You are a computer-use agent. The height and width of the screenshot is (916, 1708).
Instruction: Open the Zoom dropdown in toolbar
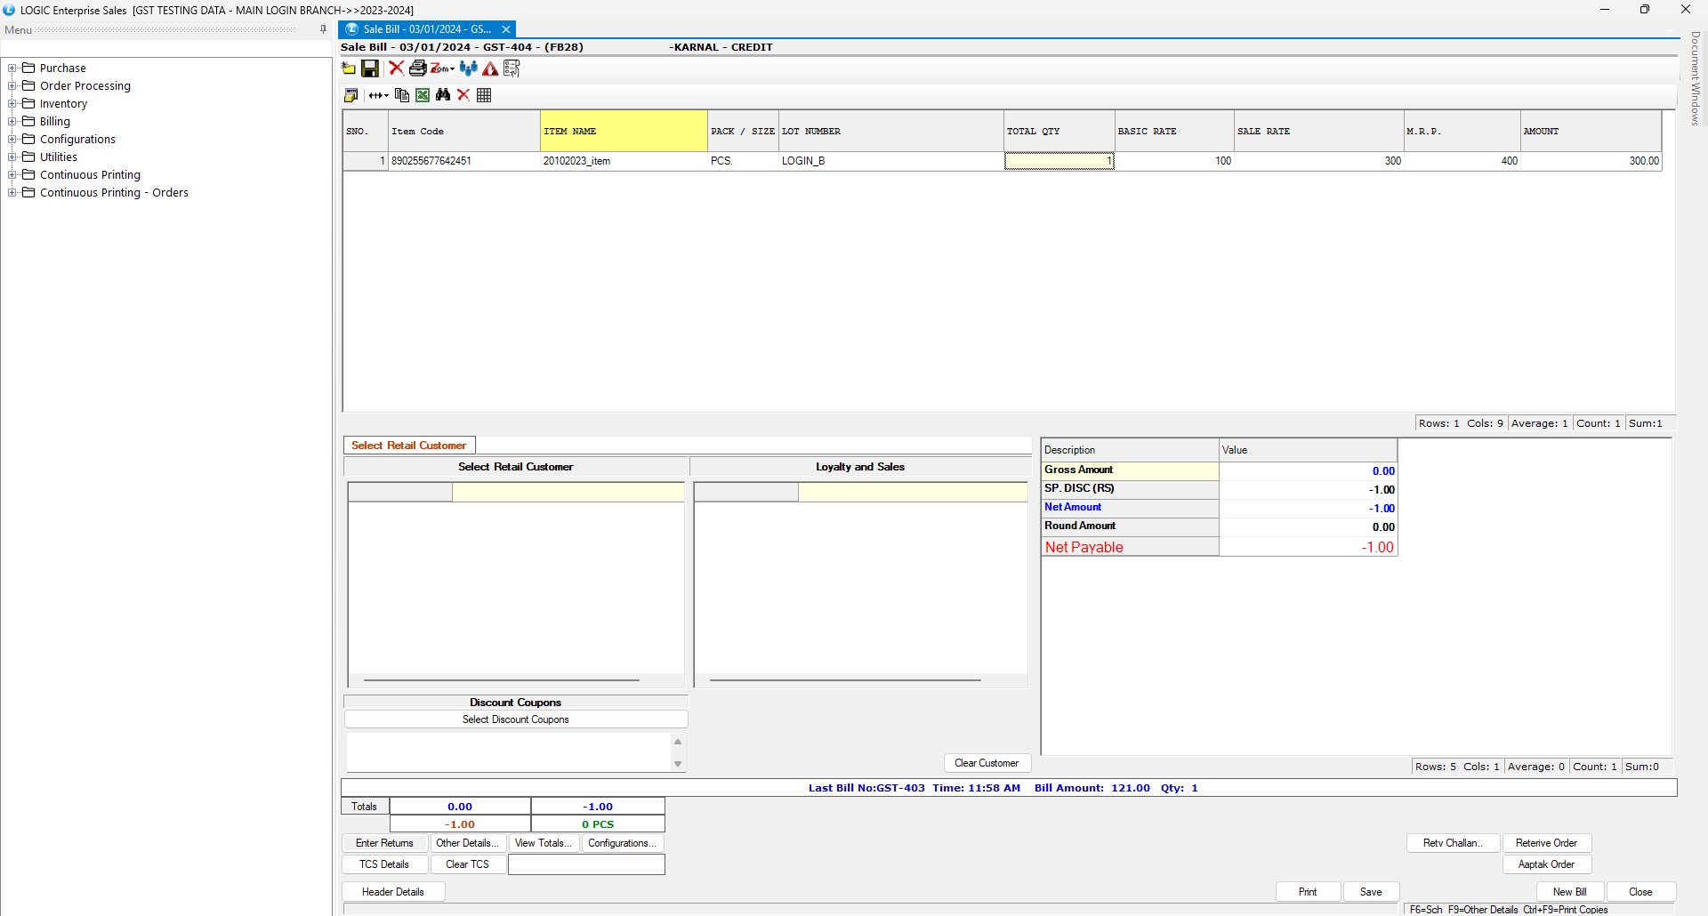coord(443,68)
